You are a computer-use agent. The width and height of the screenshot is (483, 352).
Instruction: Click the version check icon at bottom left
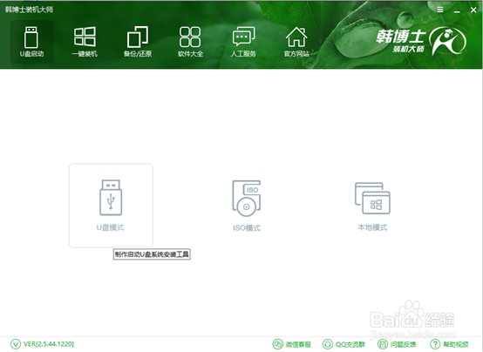click(x=16, y=344)
